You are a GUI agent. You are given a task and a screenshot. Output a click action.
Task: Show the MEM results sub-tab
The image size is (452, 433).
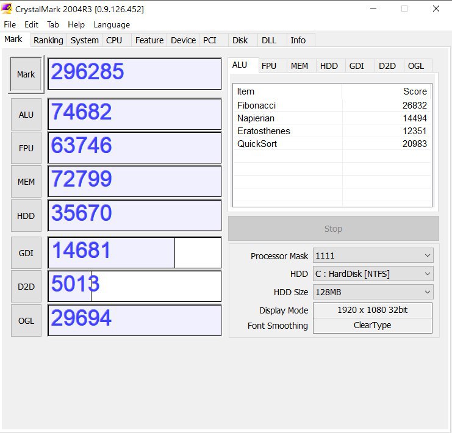[x=299, y=66]
